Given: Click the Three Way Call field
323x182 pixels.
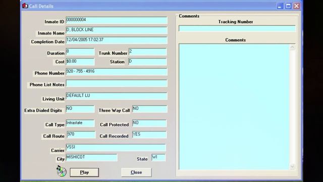Looking at the screenshot, I should point(149,109).
